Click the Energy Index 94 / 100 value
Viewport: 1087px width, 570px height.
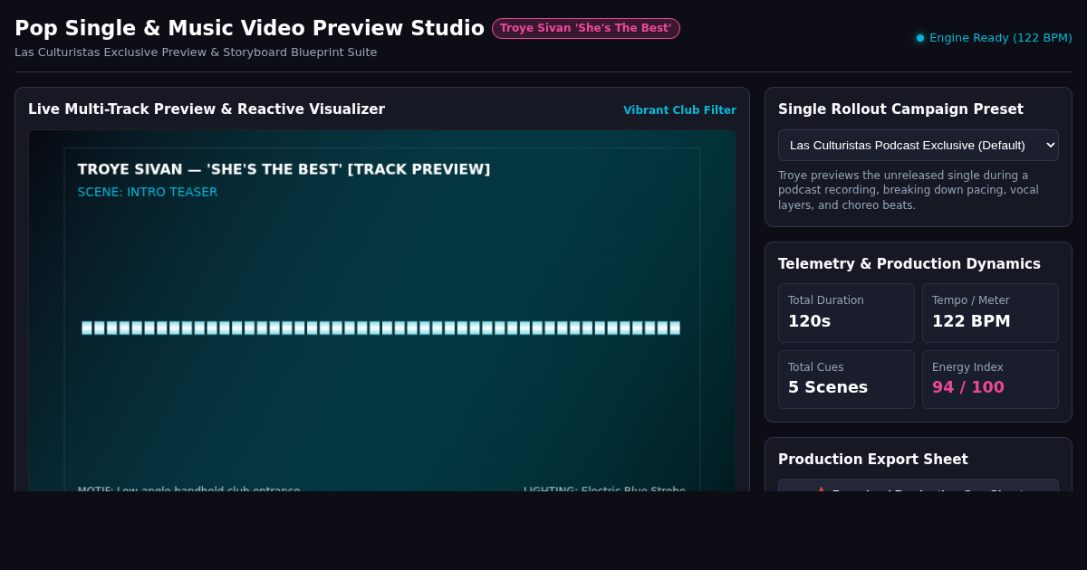968,387
